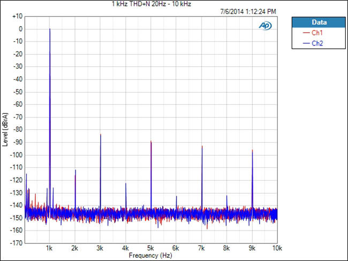Click the '-170' tick label on the level axis
The image size is (348, 261).
pos(16,243)
